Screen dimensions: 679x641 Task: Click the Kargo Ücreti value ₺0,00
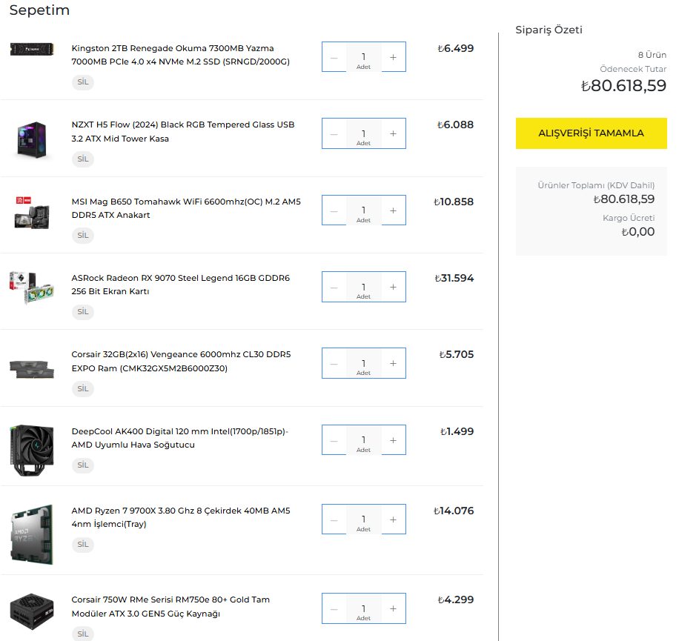point(638,232)
